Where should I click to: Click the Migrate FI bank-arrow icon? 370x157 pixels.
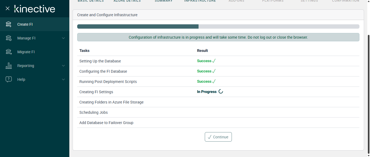pyautogui.click(x=9, y=52)
